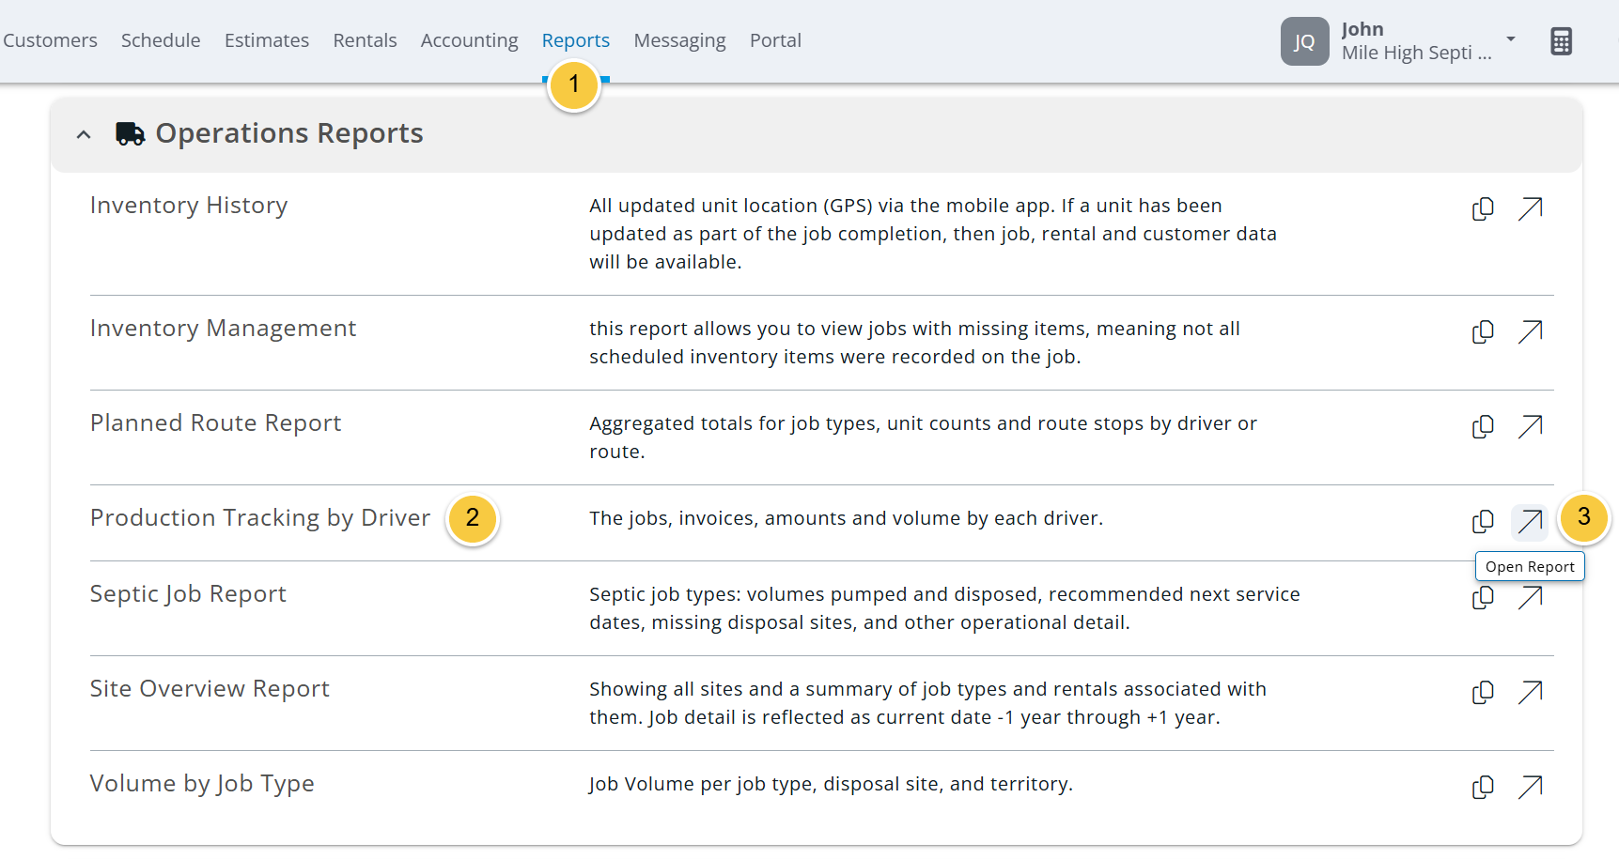Copy the Planned Route Report
The width and height of the screenshot is (1619, 859).
coord(1483,426)
